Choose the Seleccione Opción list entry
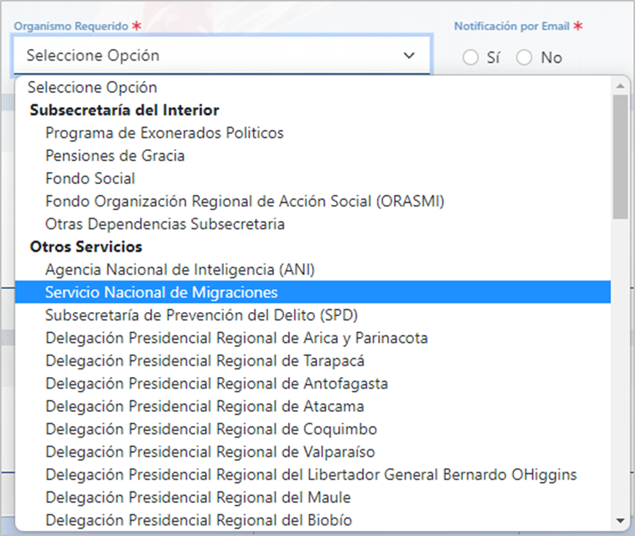The height and width of the screenshot is (536, 635). [313, 88]
